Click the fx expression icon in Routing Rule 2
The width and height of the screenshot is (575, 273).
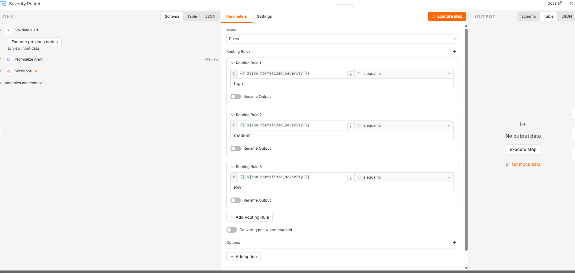tap(234, 125)
